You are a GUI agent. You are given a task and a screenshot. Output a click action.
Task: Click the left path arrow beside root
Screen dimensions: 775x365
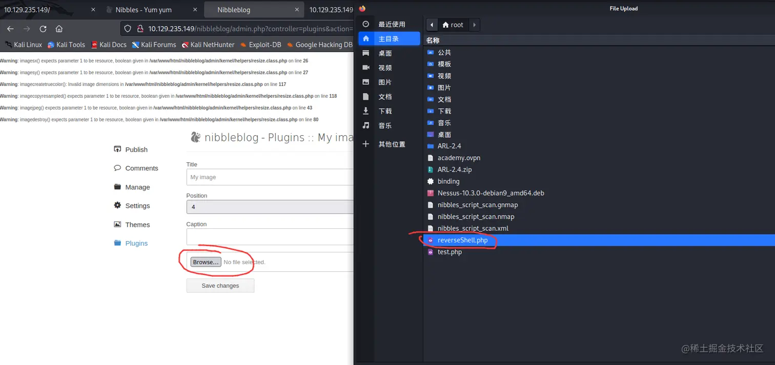pos(432,25)
